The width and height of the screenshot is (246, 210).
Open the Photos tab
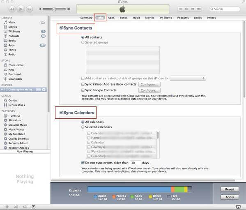(211, 18)
